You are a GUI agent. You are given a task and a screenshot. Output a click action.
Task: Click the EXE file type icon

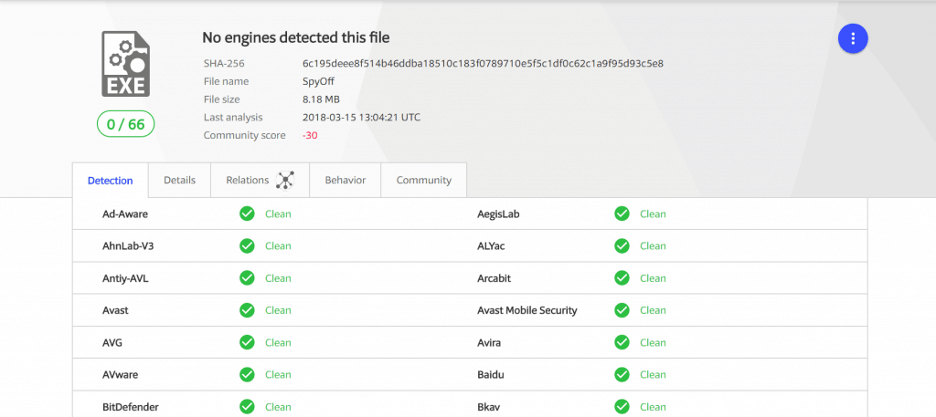125,65
